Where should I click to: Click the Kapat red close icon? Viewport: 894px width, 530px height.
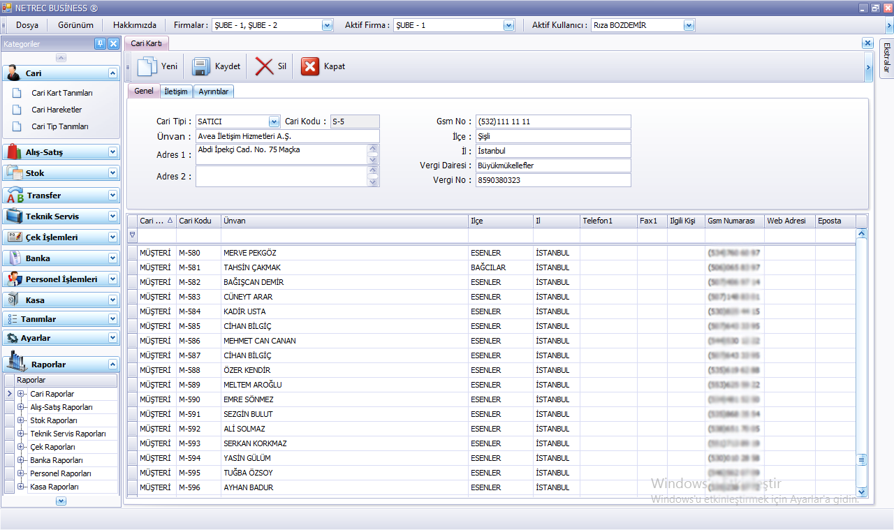coord(310,66)
